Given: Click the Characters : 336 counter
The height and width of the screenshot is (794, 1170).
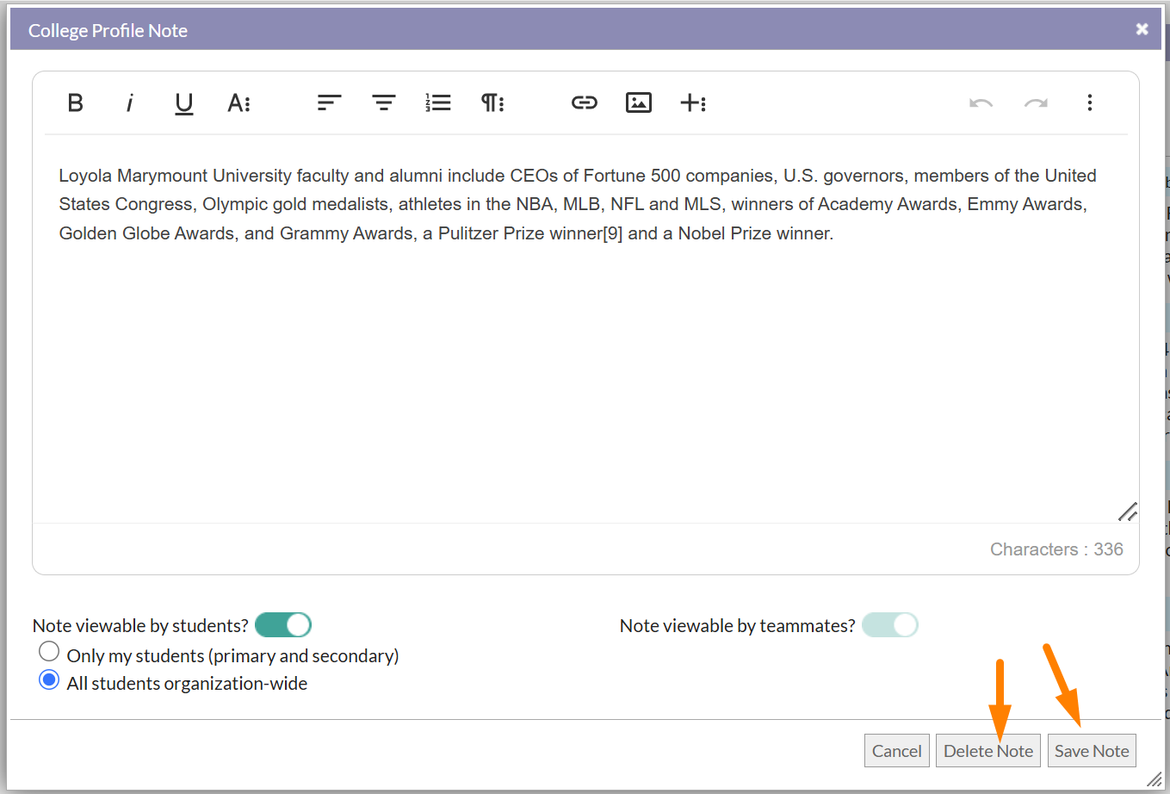Looking at the screenshot, I should [1056, 549].
